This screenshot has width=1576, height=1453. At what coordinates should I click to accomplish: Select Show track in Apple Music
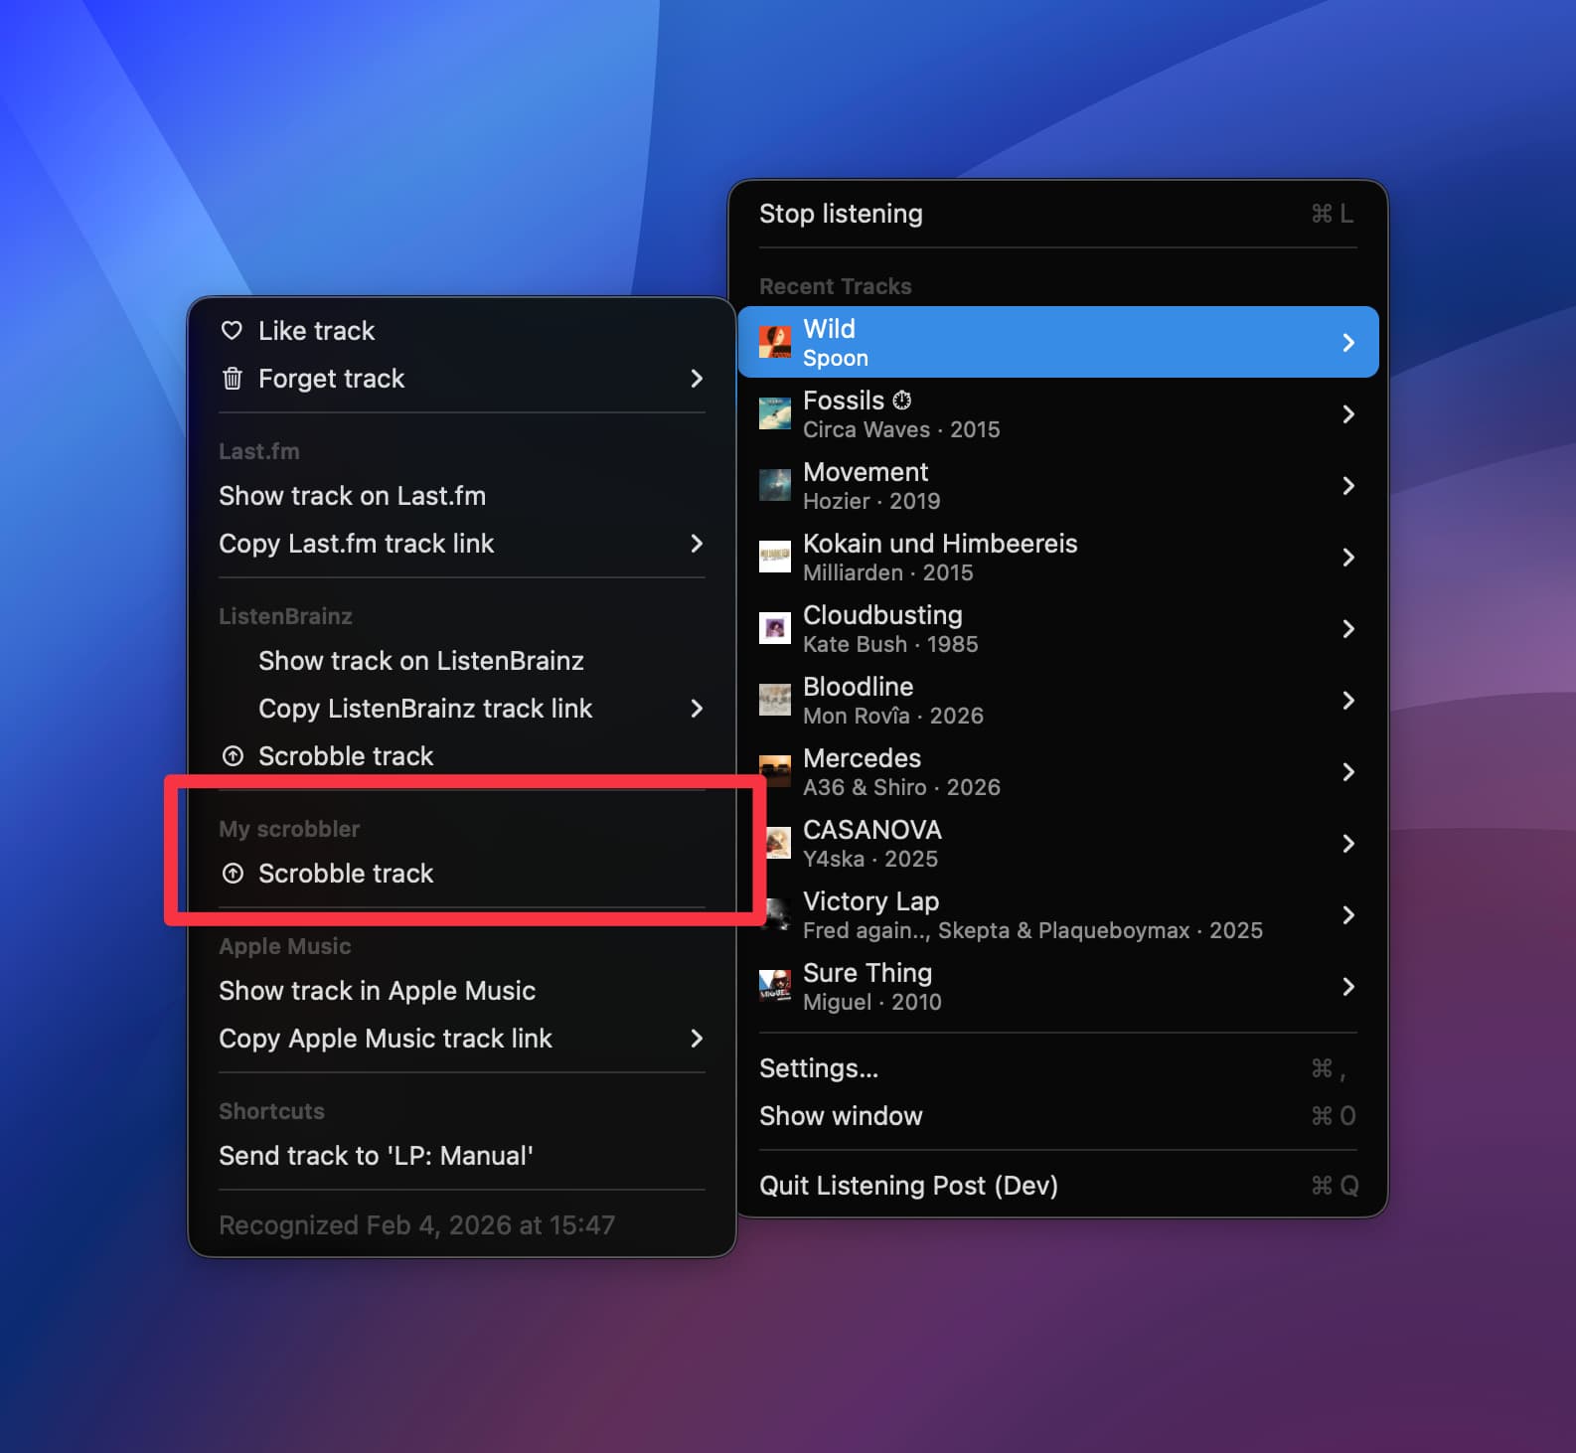[377, 991]
